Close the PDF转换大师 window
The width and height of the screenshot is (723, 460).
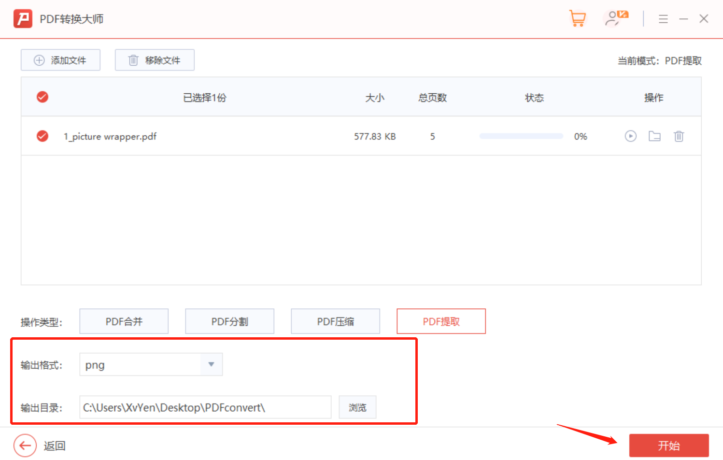(704, 19)
